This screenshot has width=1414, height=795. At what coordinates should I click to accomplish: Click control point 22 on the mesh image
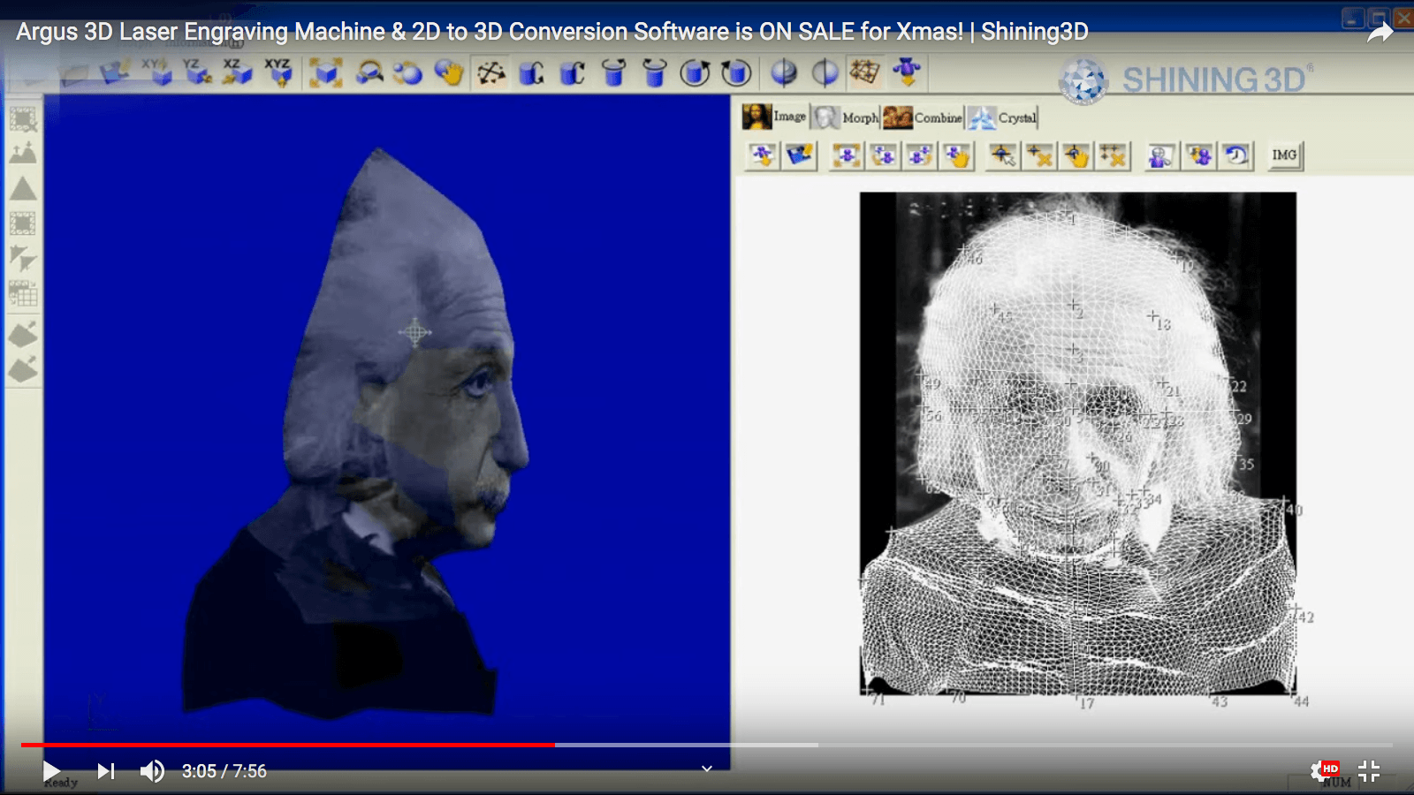tap(1235, 384)
